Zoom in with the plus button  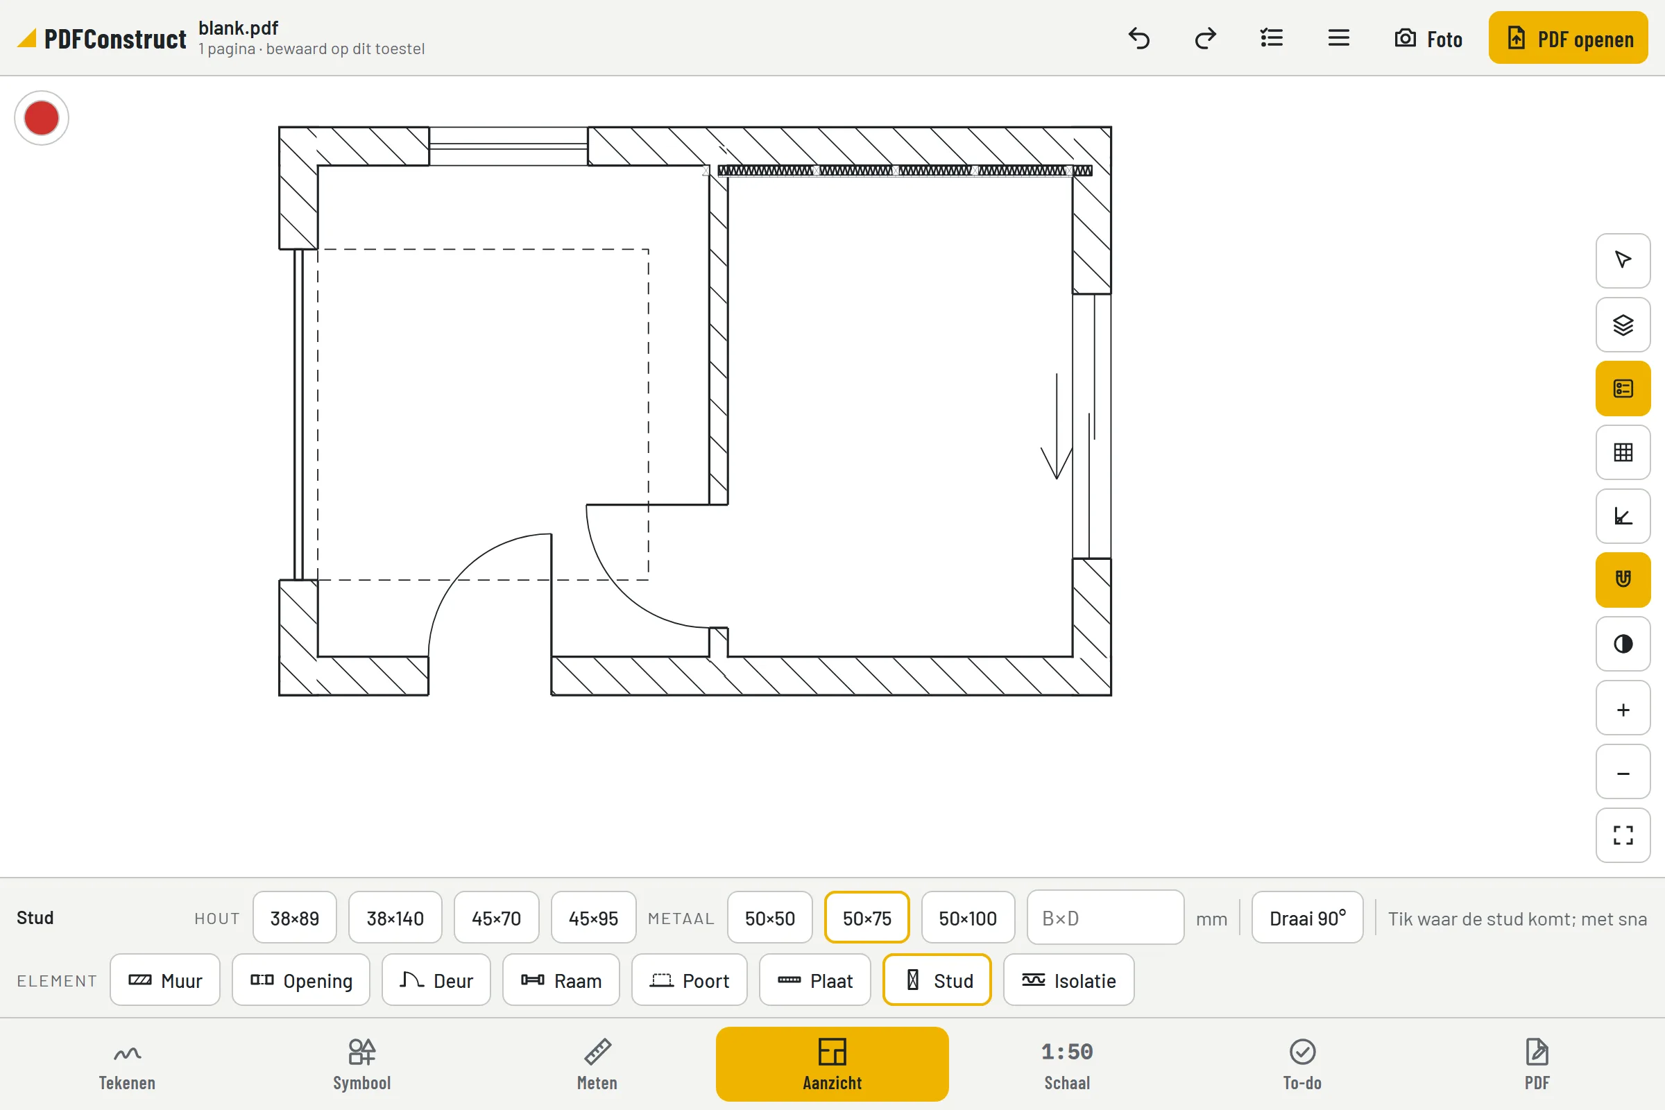[1623, 708]
